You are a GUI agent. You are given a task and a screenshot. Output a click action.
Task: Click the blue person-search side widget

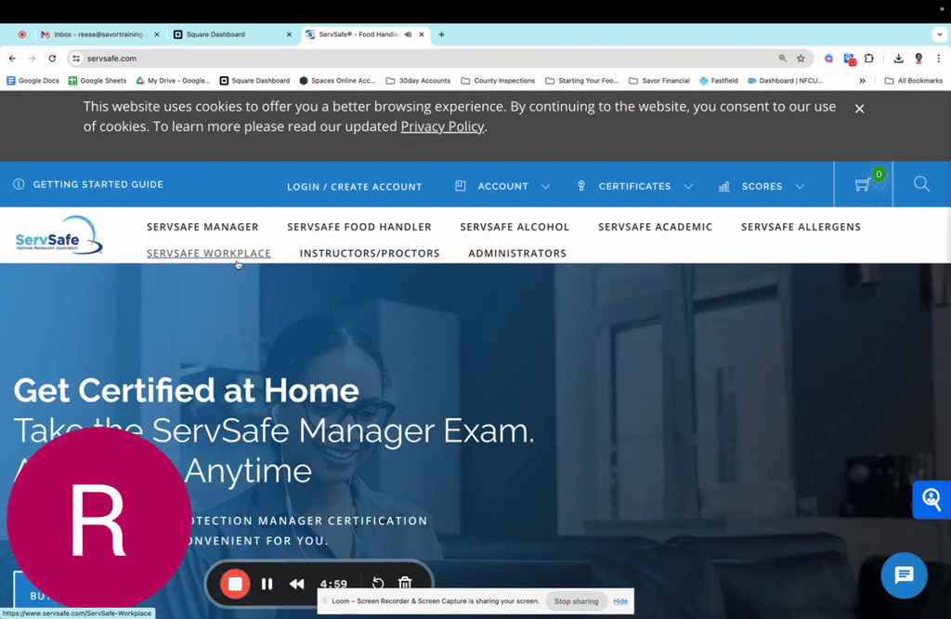931,499
